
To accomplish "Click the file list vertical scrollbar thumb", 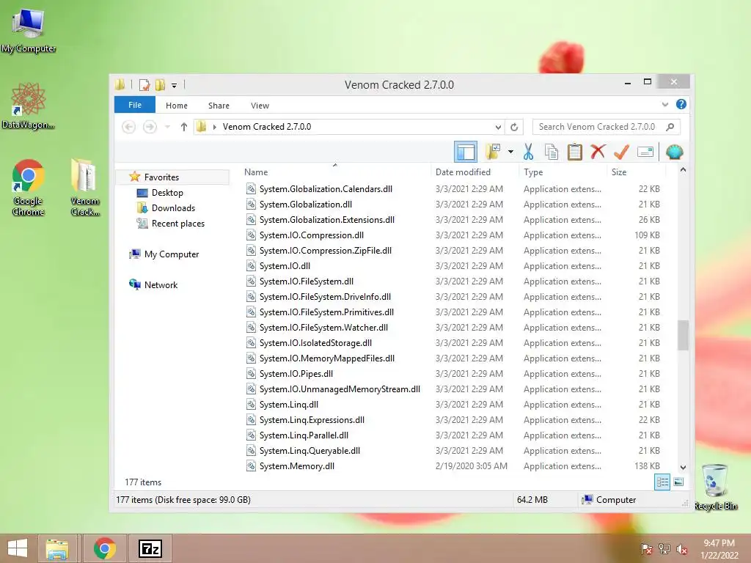I will point(683,335).
